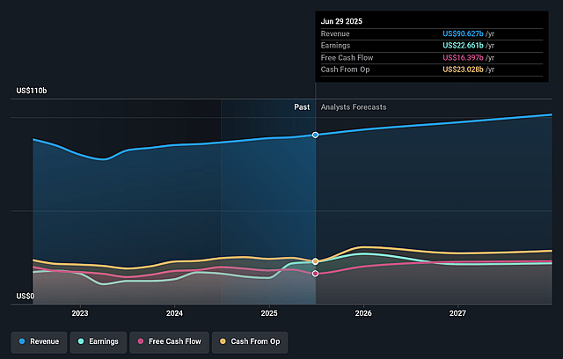Image resolution: width=563 pixels, height=359 pixels.
Task: Click the Analysts Forecasts label
Action: pyautogui.click(x=354, y=107)
